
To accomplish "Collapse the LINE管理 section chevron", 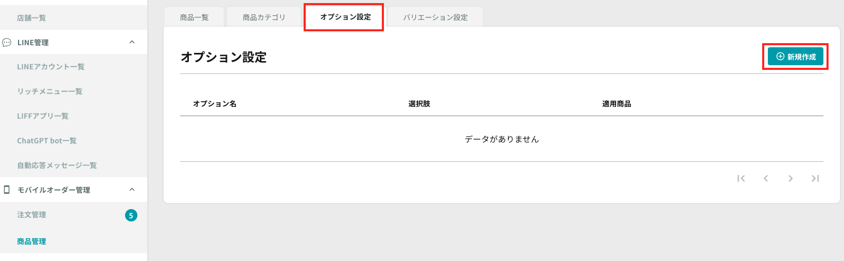I will pyautogui.click(x=132, y=42).
